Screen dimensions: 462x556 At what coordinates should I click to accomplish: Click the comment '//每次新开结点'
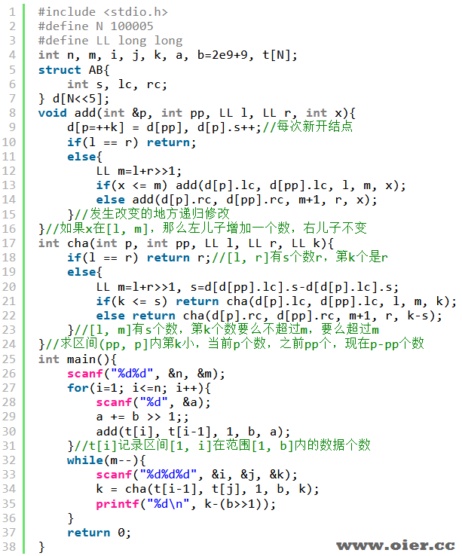307,127
